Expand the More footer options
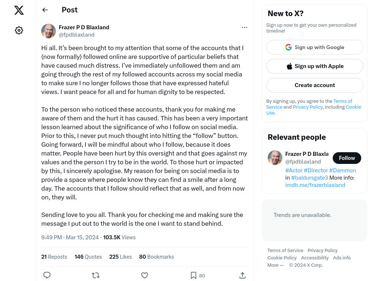The image size is (374, 281). [275, 265]
